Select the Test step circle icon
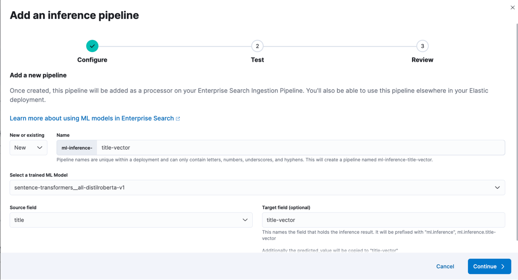518x280 pixels. pos(257,46)
